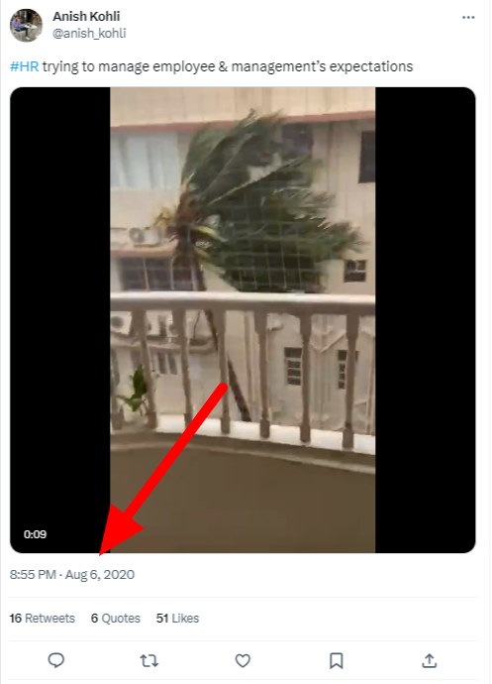View the 16 Retweets list
The width and height of the screenshot is (492, 684).
[x=43, y=619]
